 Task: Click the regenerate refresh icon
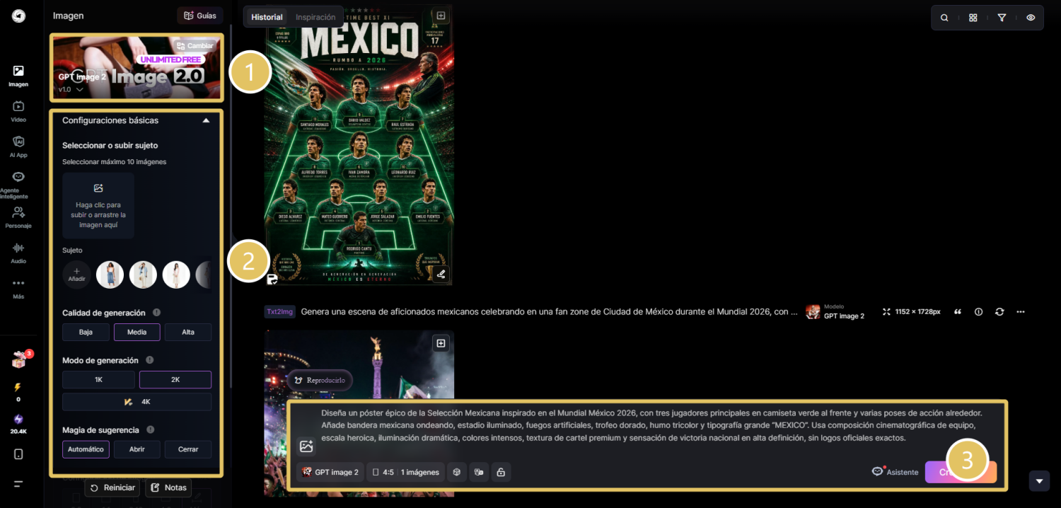pyautogui.click(x=999, y=312)
